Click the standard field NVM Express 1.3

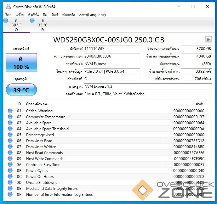148,86
